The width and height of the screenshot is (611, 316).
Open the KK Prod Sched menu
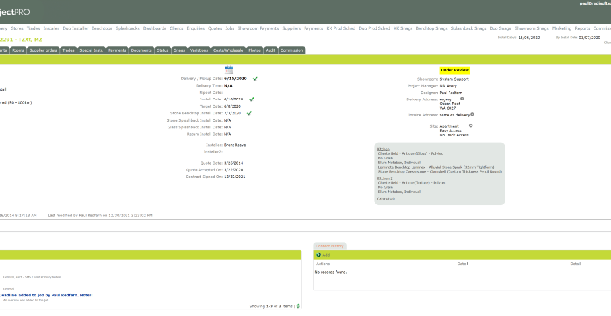pos(341,28)
